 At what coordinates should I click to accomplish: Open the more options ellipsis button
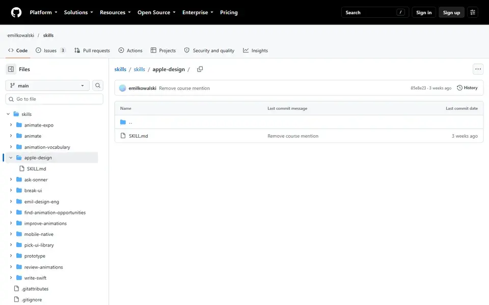tap(478, 69)
